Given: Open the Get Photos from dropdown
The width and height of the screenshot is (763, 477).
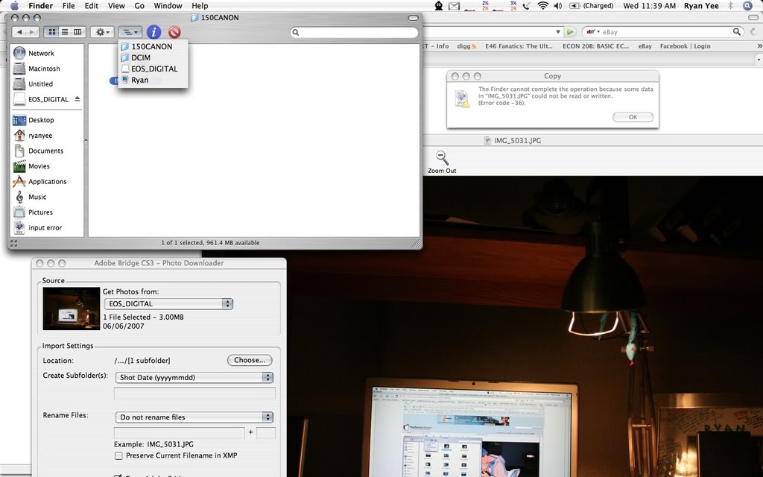Looking at the screenshot, I should pyautogui.click(x=168, y=304).
